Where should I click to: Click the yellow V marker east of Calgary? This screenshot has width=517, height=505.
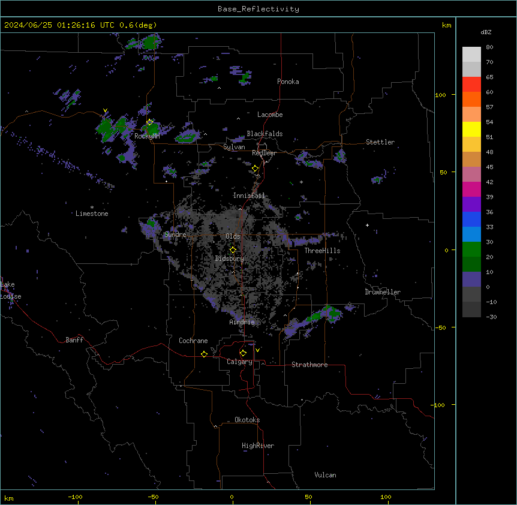click(x=257, y=350)
